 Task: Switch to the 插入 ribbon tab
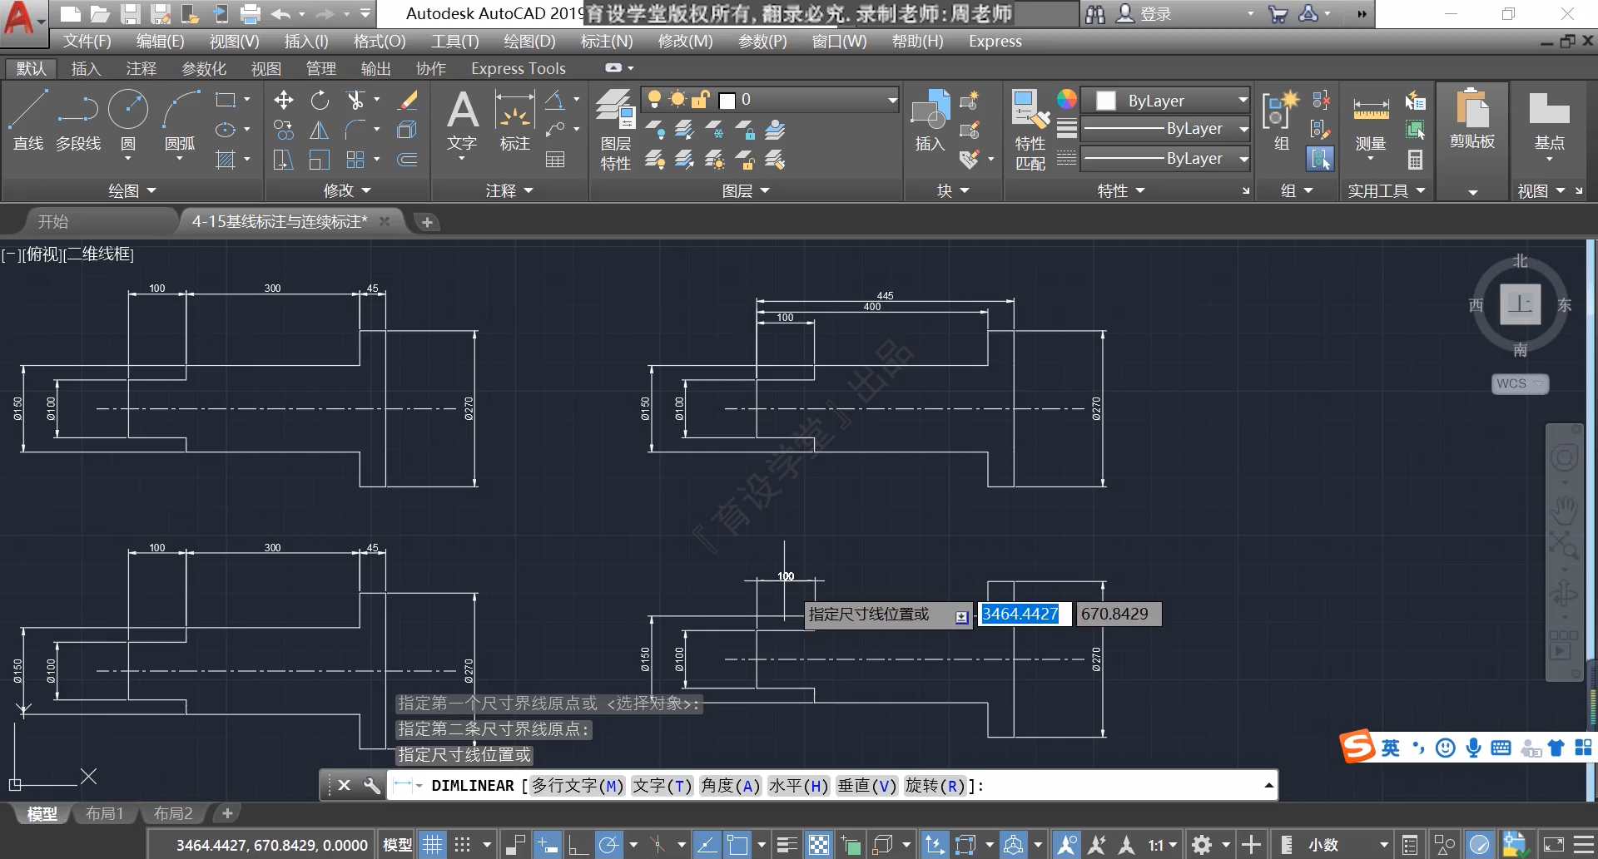coord(86,68)
